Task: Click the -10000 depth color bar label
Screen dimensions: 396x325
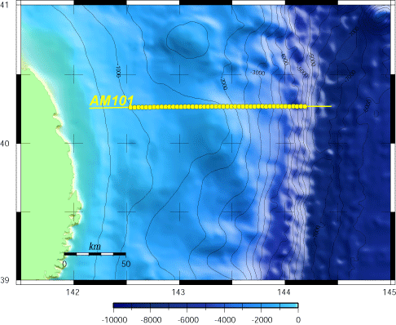Action: tap(114, 320)
